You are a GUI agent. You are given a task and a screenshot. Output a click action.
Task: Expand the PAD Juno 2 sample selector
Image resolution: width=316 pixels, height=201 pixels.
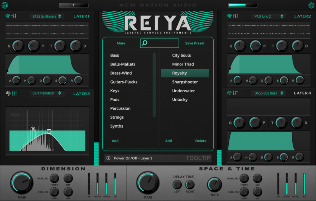point(268,16)
